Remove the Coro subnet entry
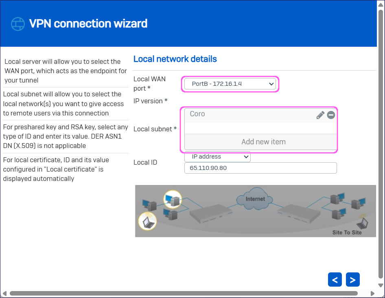The image size is (385, 298). [331, 115]
